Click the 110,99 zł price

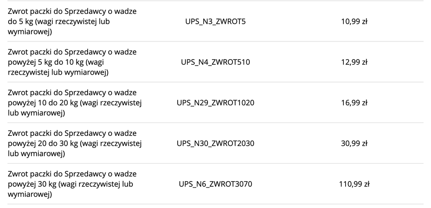(354, 184)
